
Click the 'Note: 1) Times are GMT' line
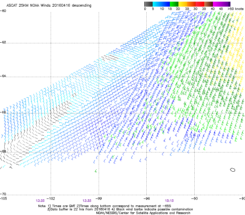pos(105,206)
